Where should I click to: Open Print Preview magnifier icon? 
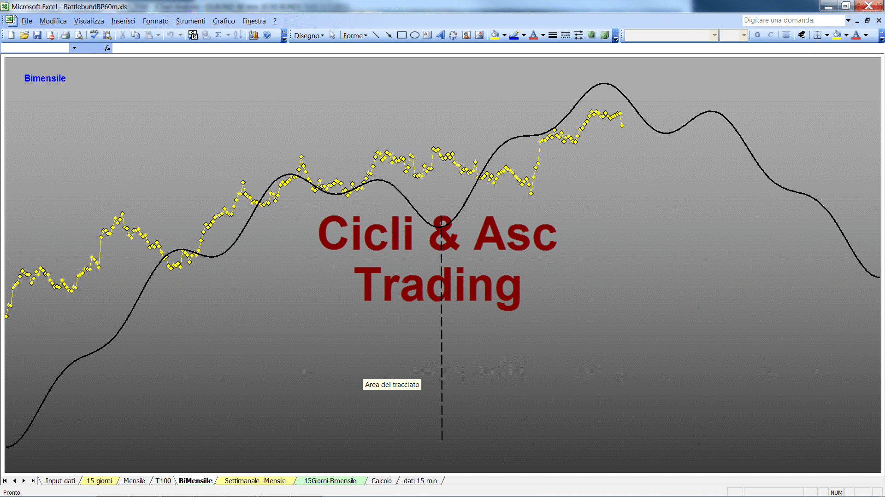(79, 35)
